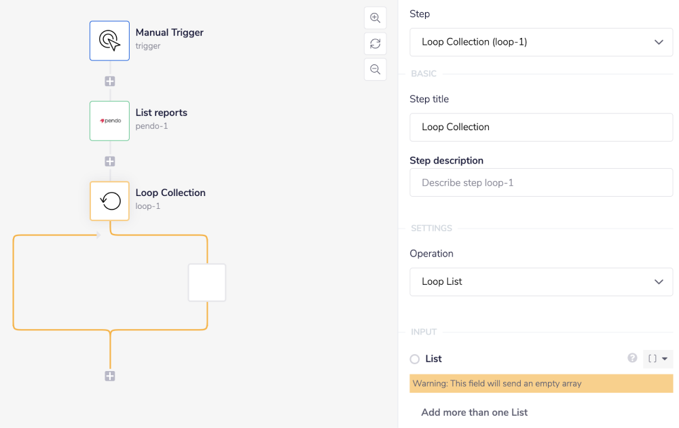This screenshot has height=428, width=679.
Task: Click the Step title input field
Action: (x=541, y=127)
